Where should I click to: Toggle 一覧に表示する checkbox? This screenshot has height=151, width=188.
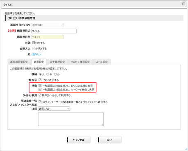point(40,80)
